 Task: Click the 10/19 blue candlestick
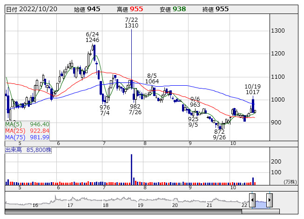(253, 105)
